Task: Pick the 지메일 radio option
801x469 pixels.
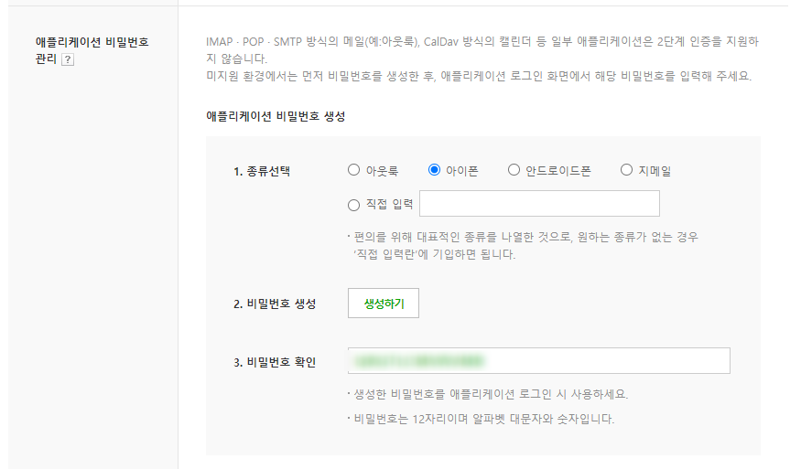Action: [x=626, y=170]
